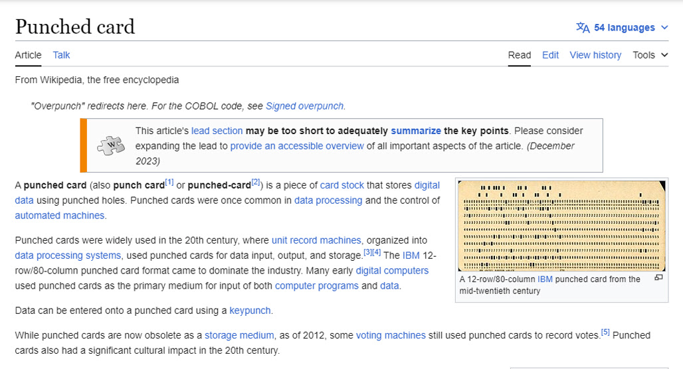Viewport: 683px width, 369px height.
Task: Open the data processing link
Action: point(328,200)
